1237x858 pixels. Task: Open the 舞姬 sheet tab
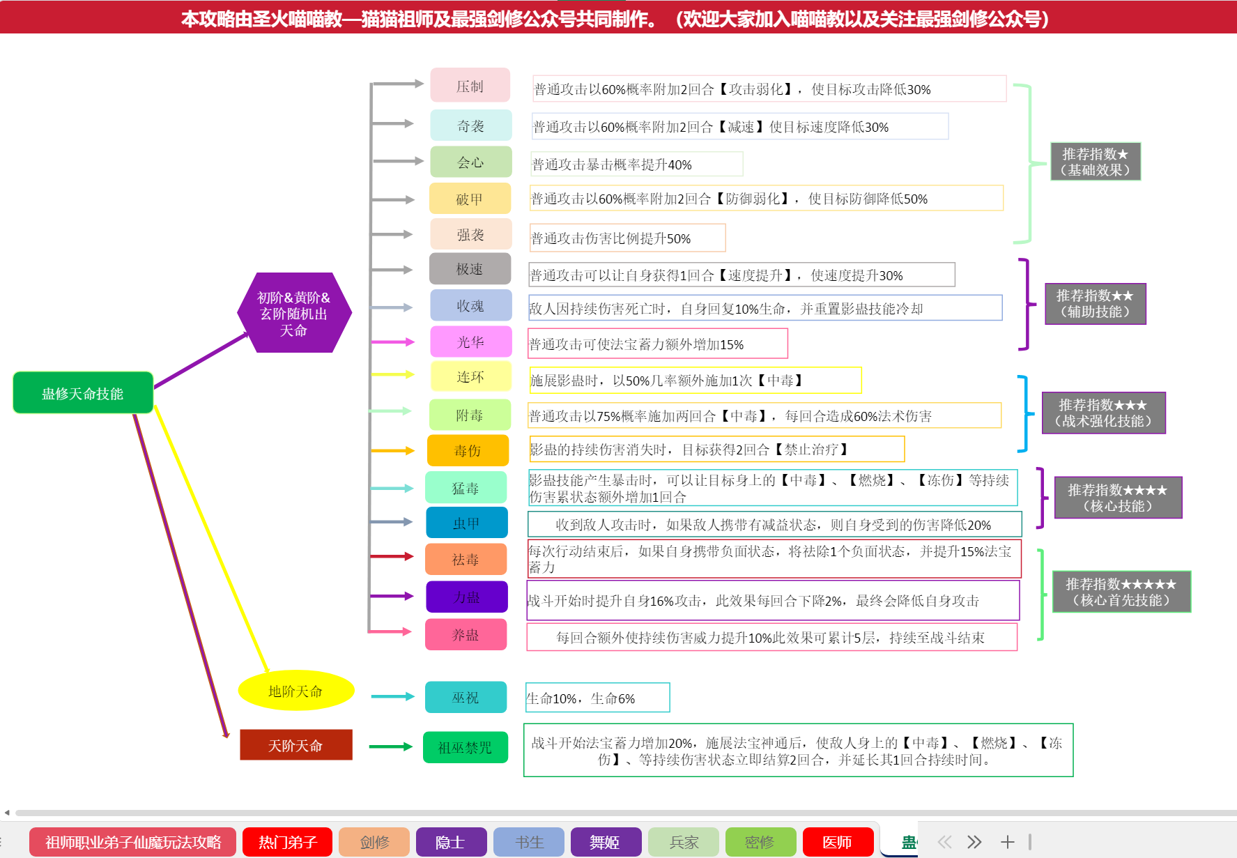pyautogui.click(x=605, y=842)
